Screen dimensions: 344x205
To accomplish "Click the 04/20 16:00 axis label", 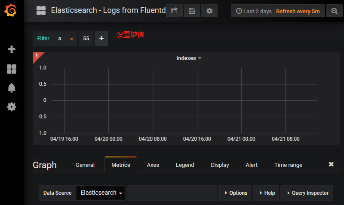I will [197, 139].
